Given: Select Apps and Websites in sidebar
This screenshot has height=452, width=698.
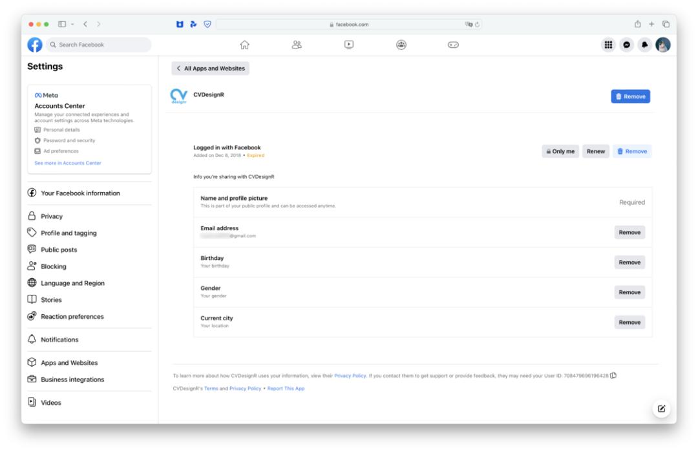Looking at the screenshot, I should (69, 363).
